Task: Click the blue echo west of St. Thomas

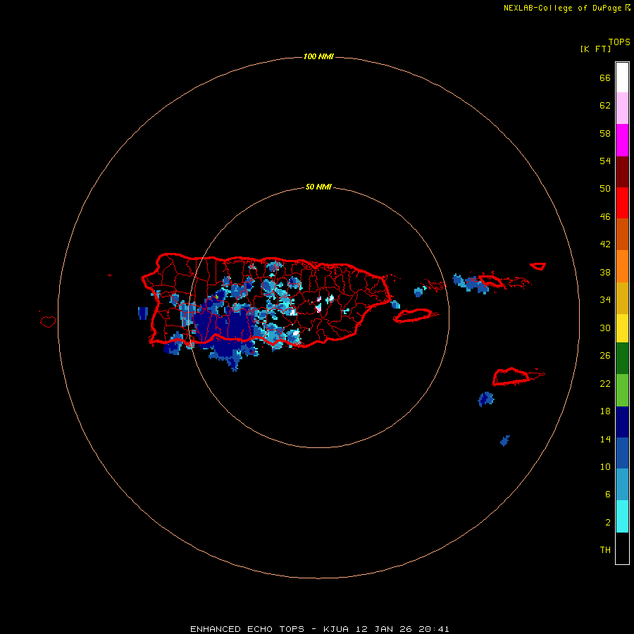Action: [x=471, y=283]
